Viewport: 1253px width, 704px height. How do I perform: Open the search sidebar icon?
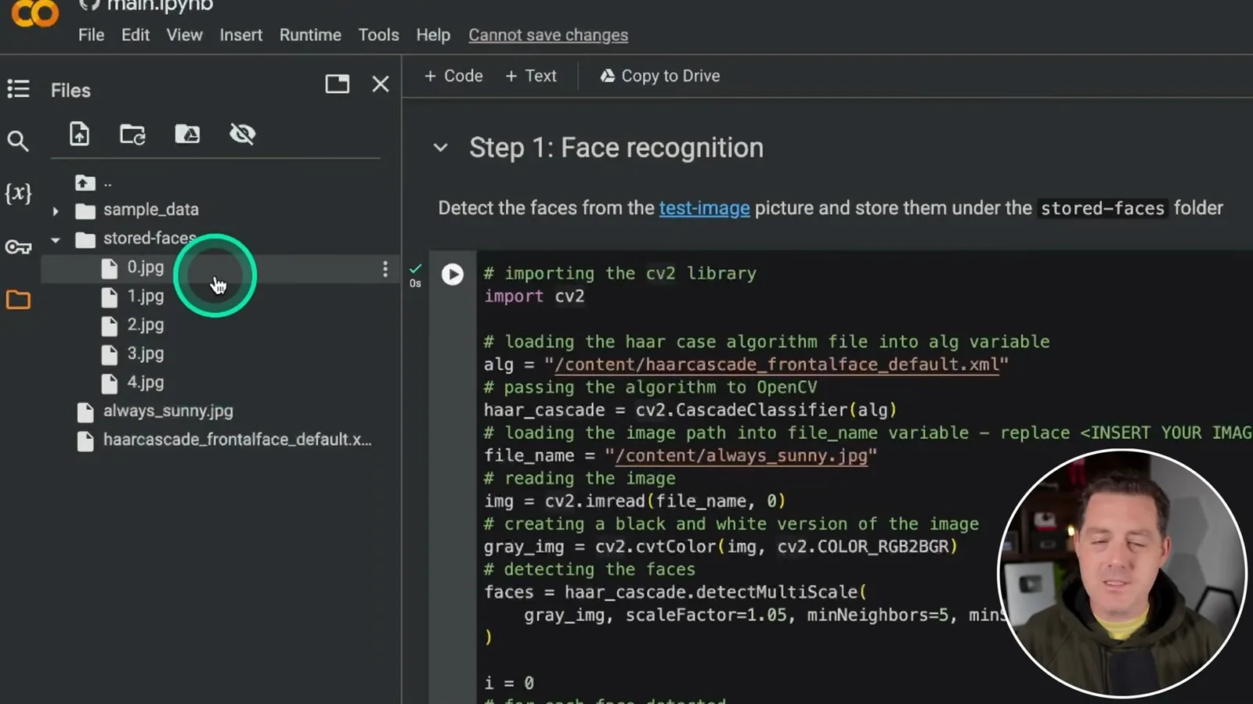17,141
